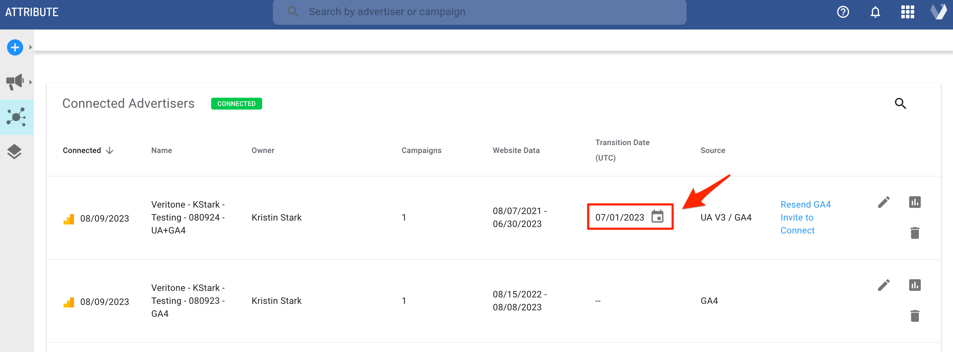The image size is (953, 352).
Task: Click the Veritone profile logo icon
Action: (938, 12)
